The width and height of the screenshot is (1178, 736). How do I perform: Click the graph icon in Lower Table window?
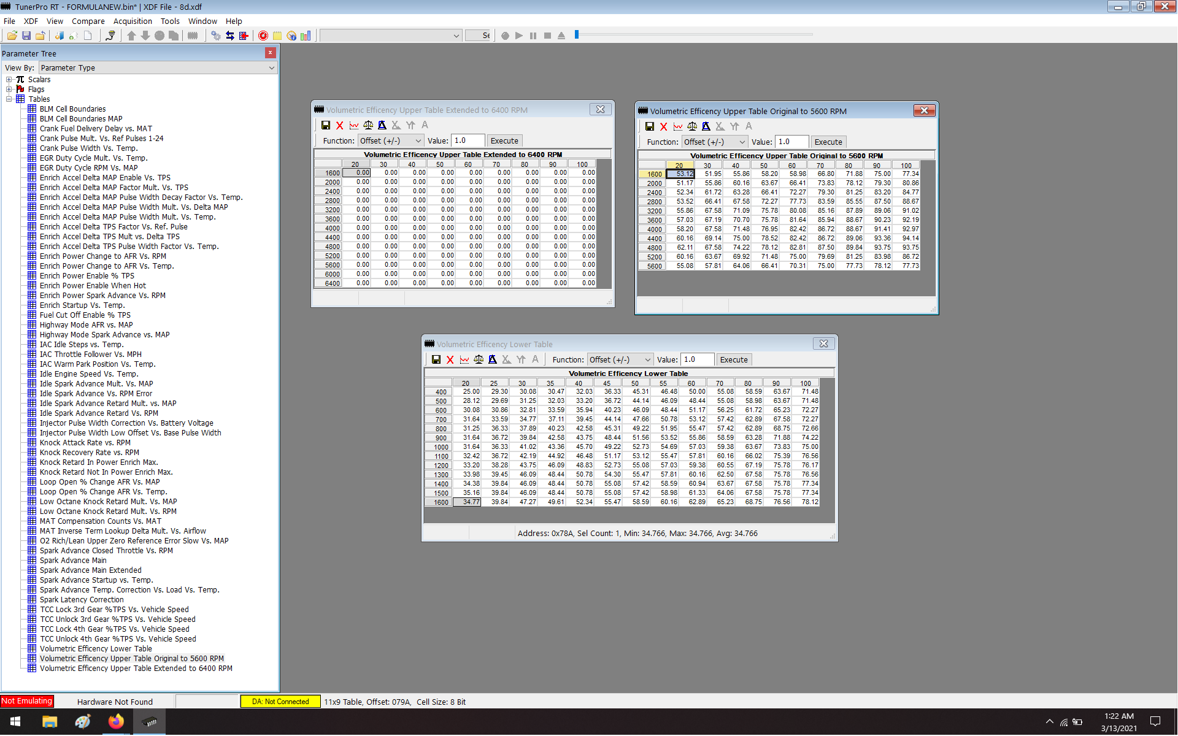pyautogui.click(x=464, y=359)
